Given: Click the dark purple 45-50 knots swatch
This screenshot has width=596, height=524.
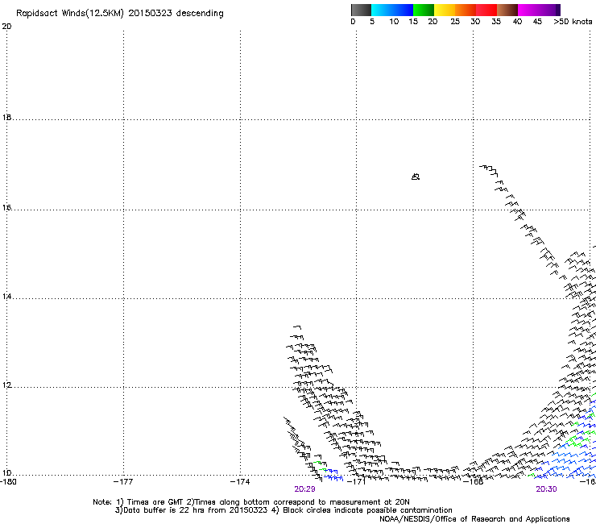Looking at the screenshot, I should pos(551,10).
